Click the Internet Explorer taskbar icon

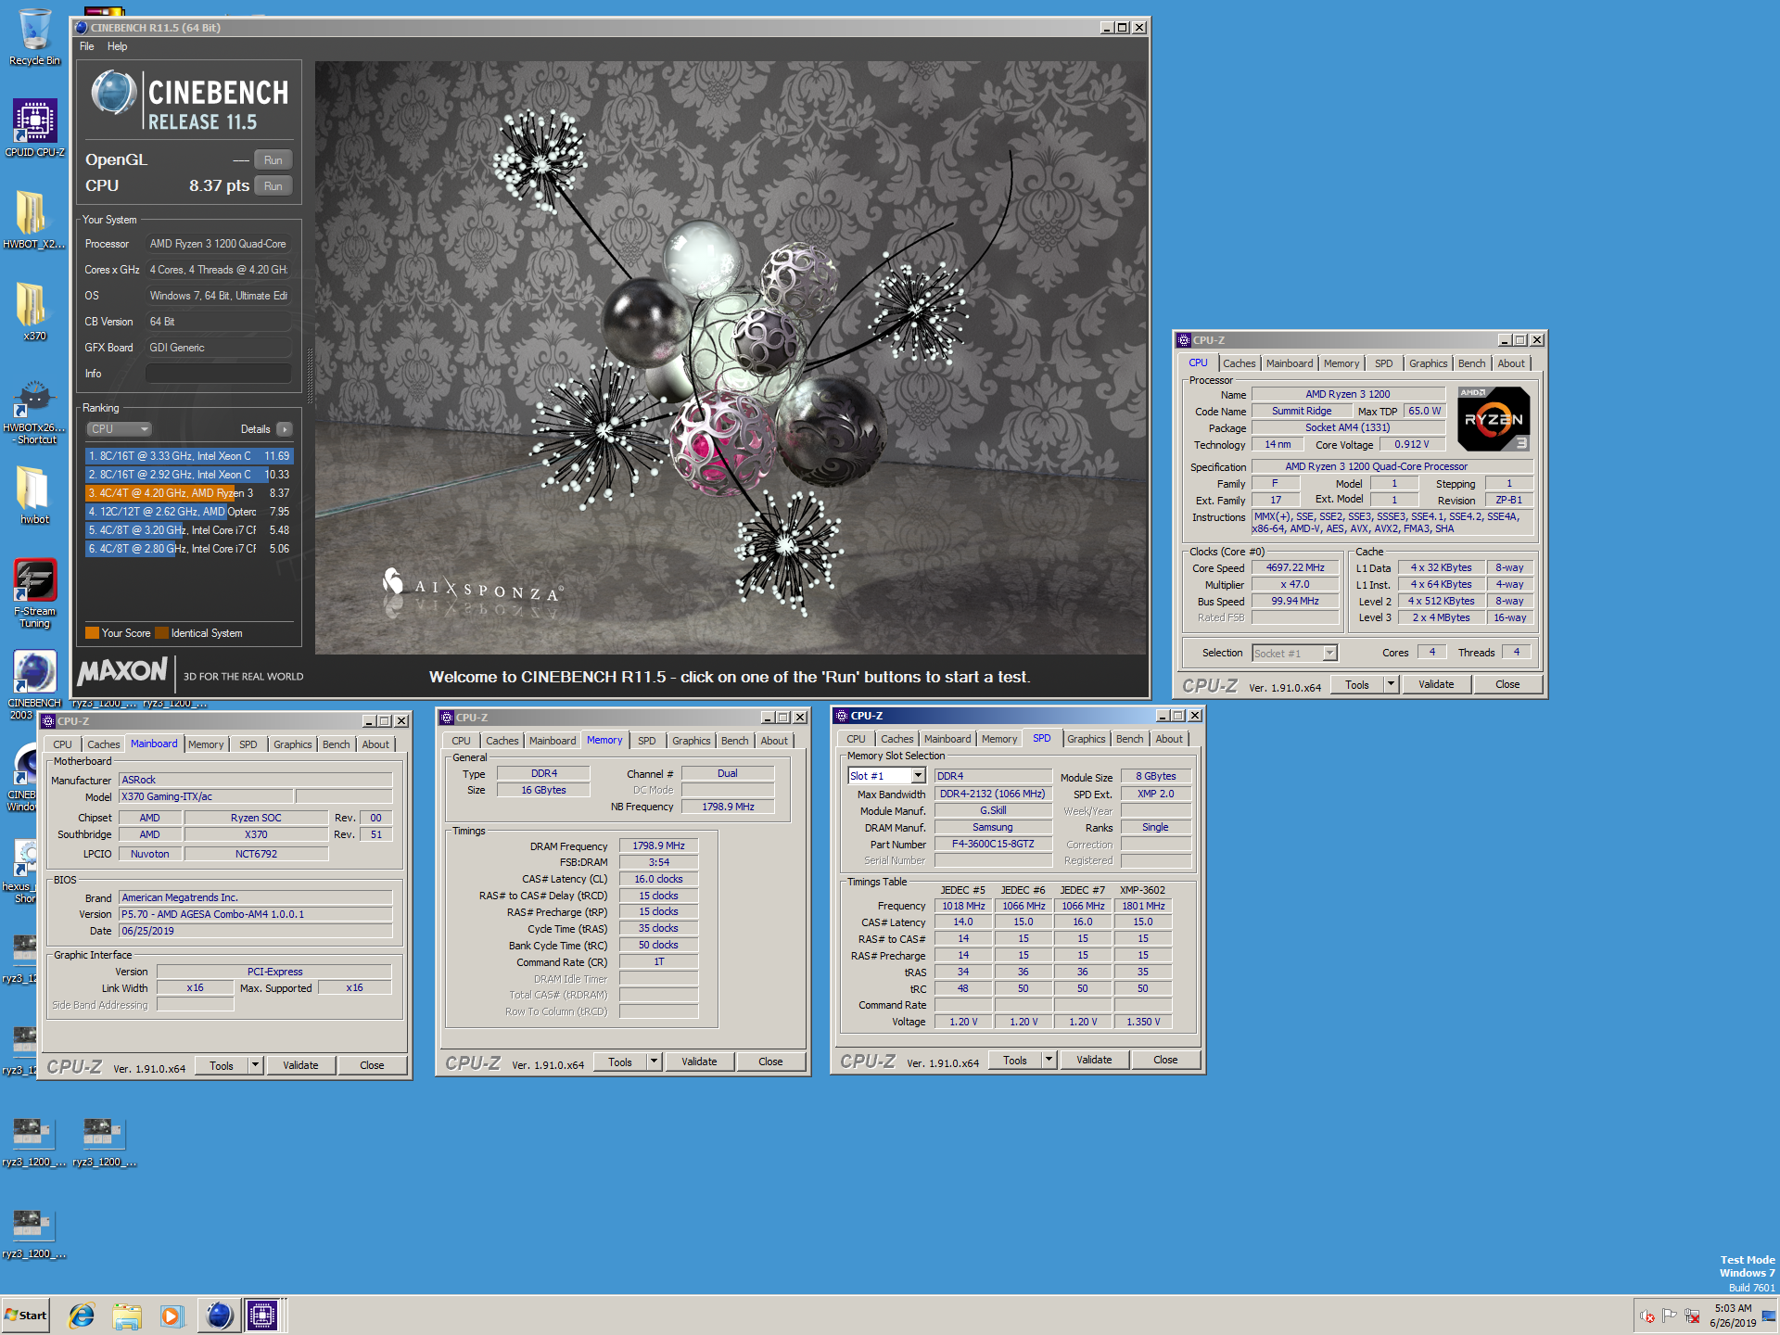point(82,1316)
